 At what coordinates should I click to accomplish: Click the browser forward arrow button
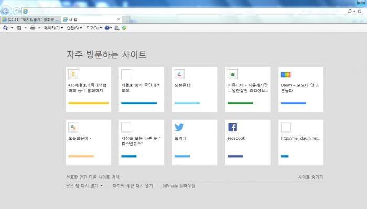(17, 11)
